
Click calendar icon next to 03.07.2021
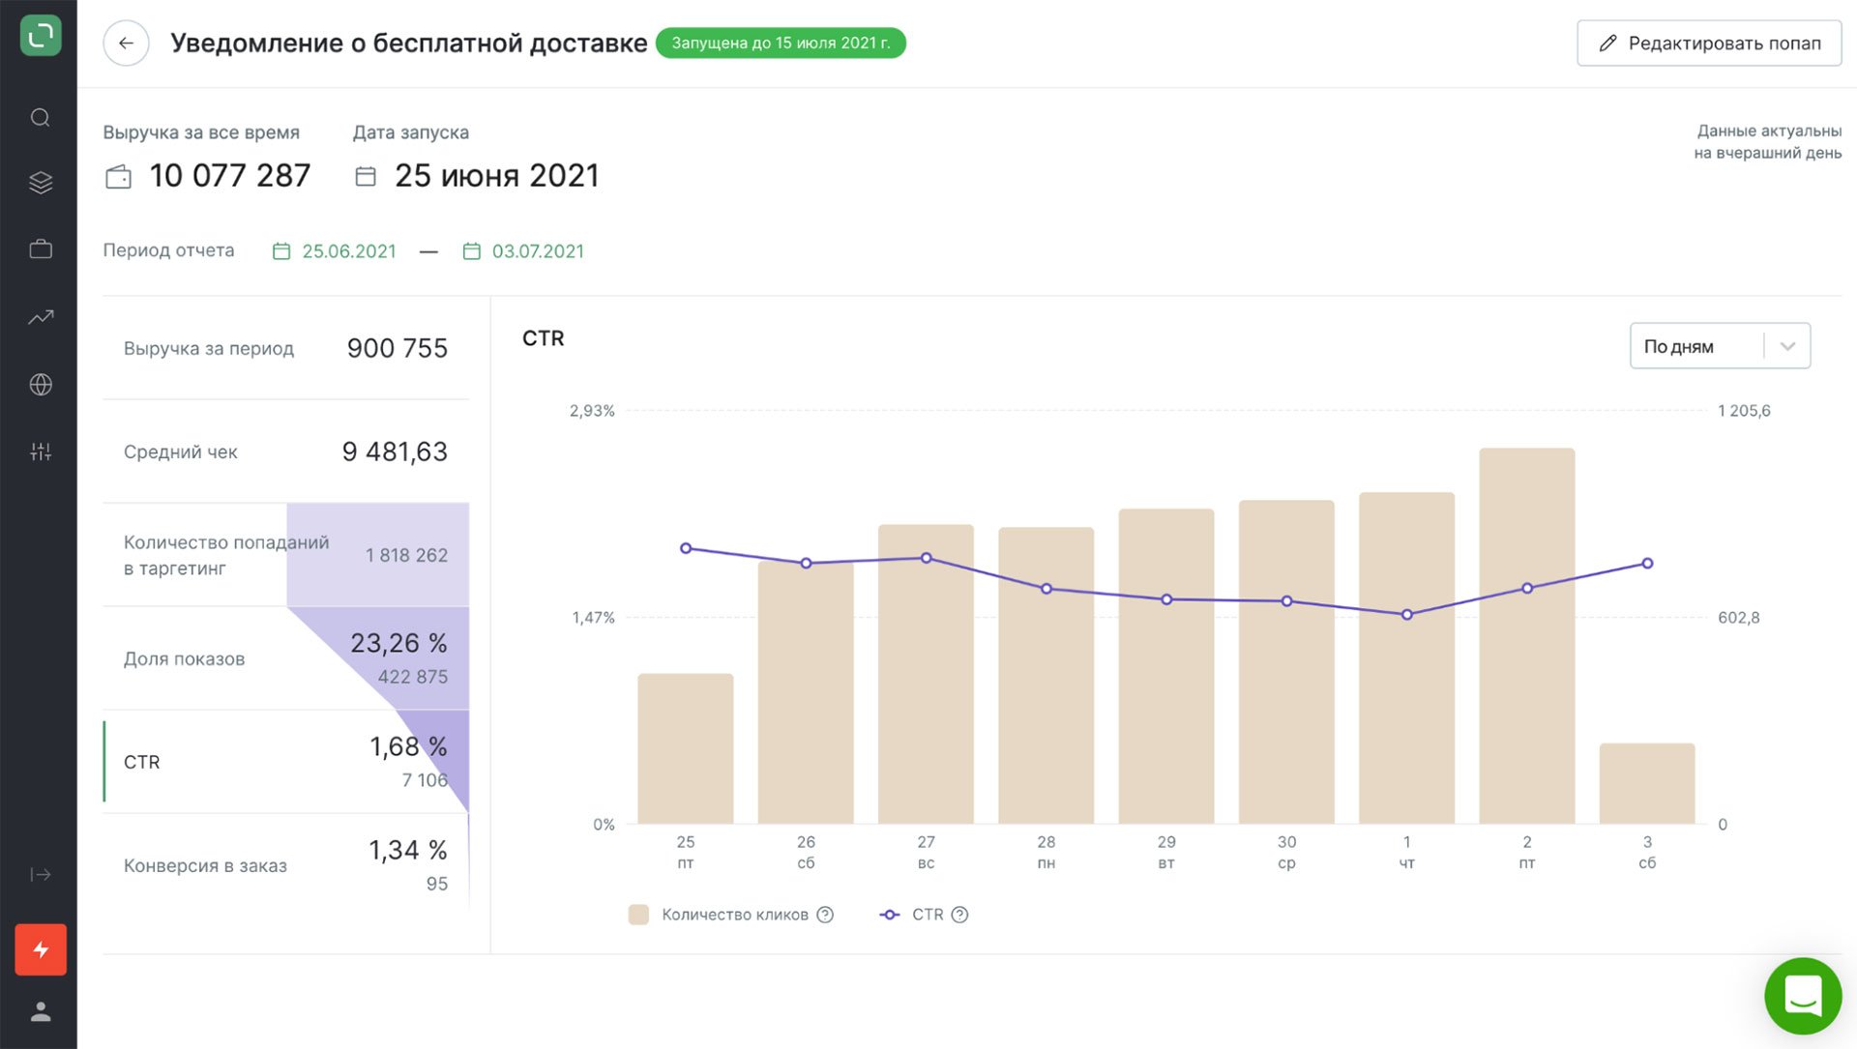471,251
